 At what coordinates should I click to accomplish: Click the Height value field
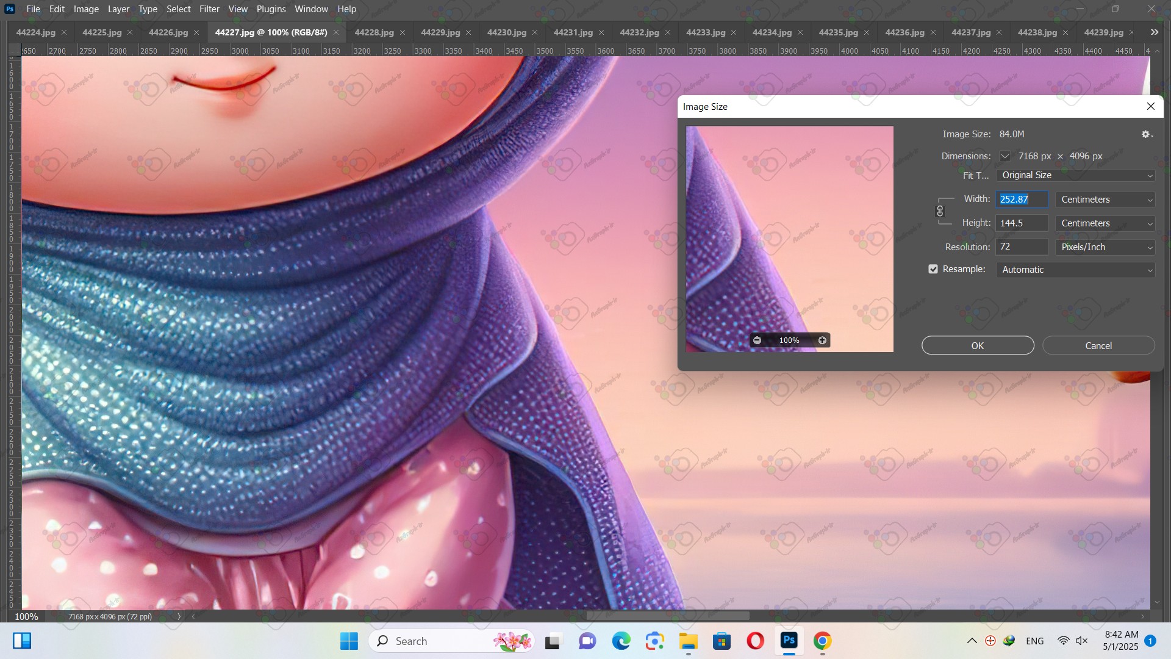click(1022, 223)
